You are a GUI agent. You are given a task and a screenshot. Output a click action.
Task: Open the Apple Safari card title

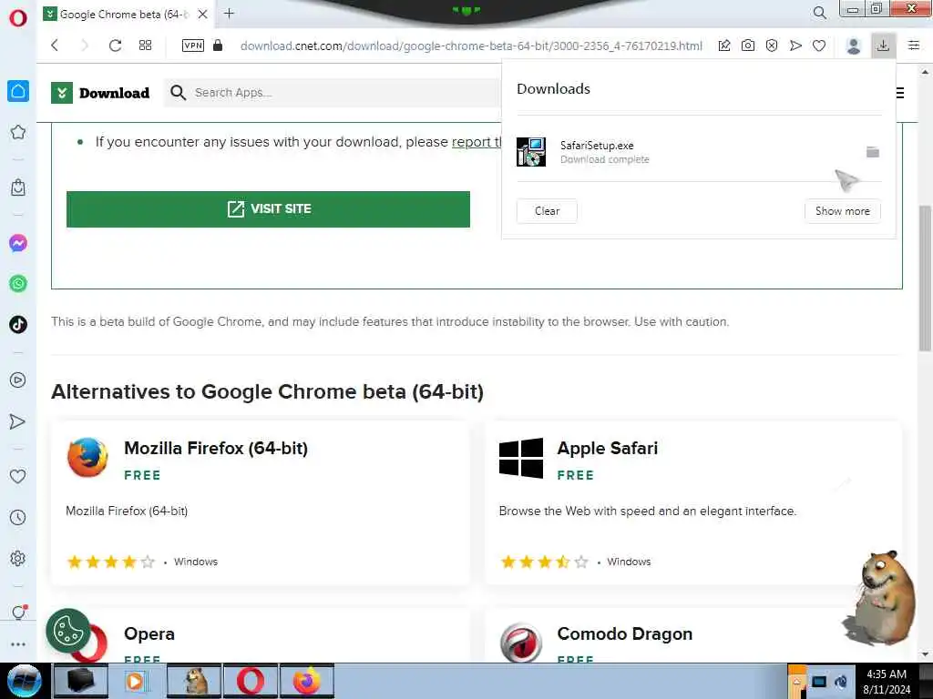[x=608, y=448]
